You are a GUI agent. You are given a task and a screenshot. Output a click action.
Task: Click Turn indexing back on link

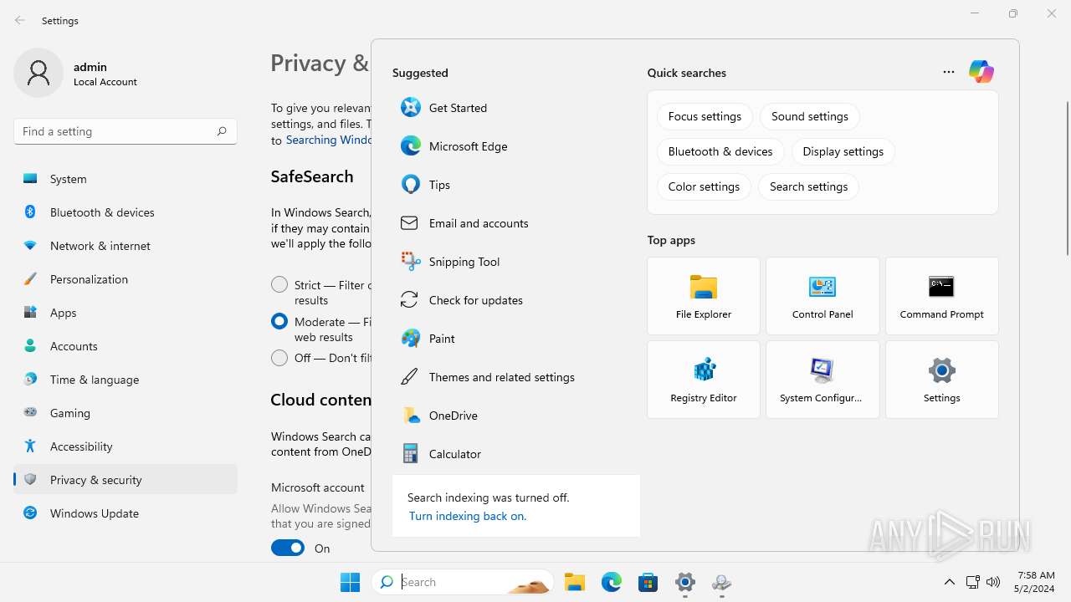point(468,516)
